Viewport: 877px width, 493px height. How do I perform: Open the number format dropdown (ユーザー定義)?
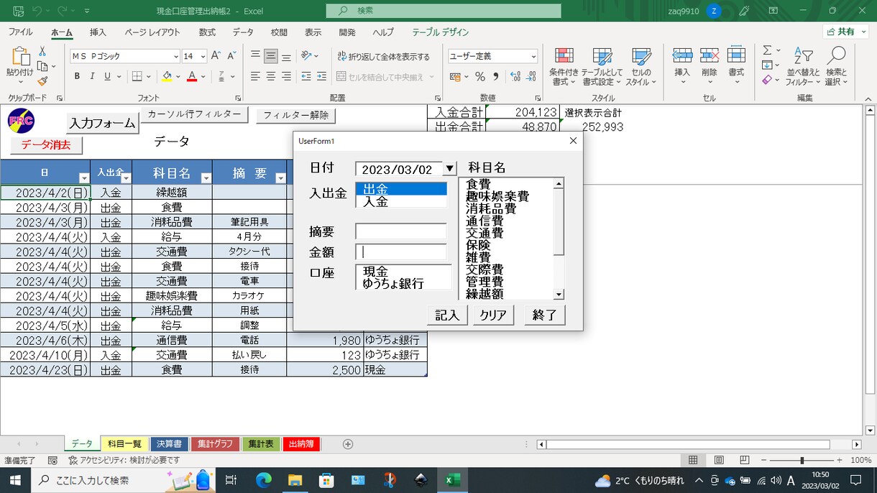pyautogui.click(x=533, y=56)
